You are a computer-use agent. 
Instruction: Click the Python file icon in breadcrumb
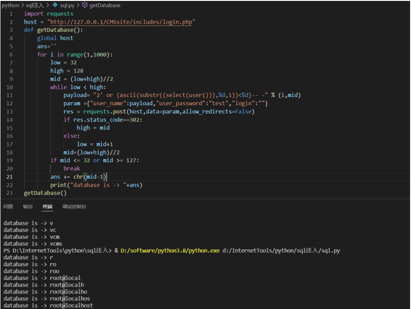coord(55,5)
